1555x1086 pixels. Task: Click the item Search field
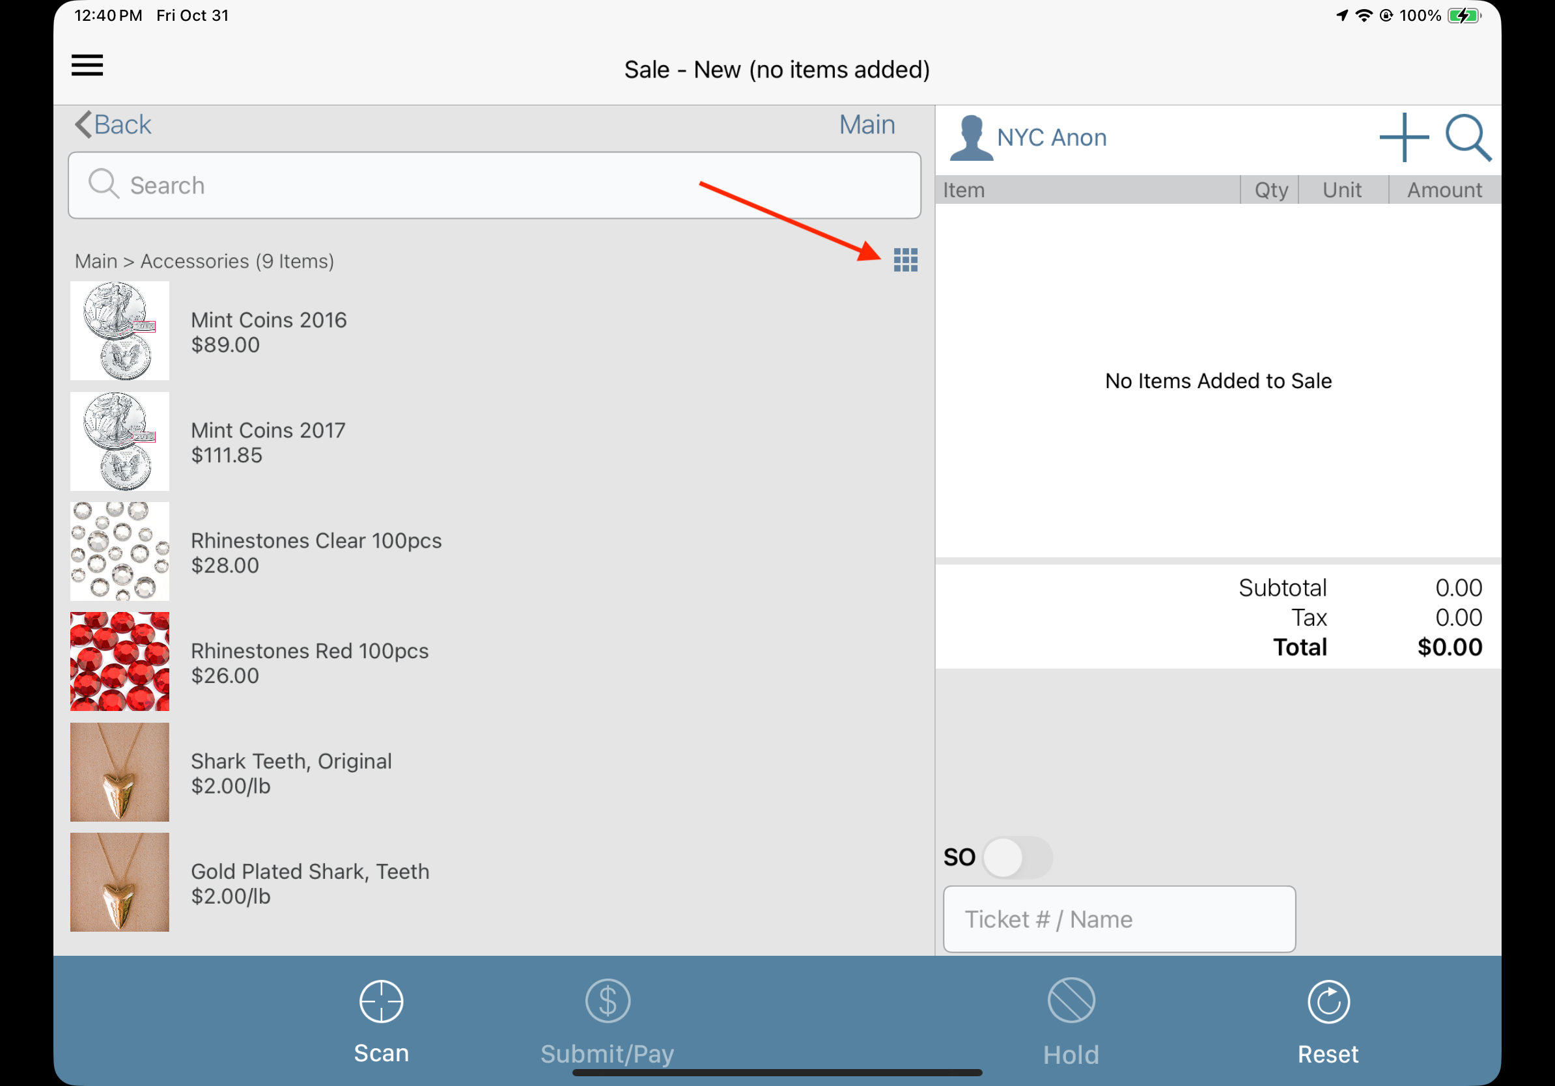click(x=494, y=186)
